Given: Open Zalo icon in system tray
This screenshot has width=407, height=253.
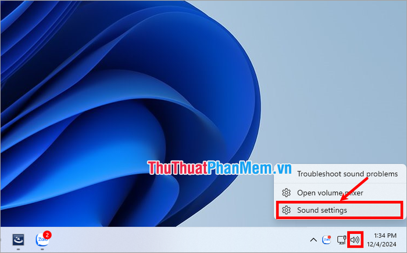Looking at the screenshot, I should tap(327, 240).
